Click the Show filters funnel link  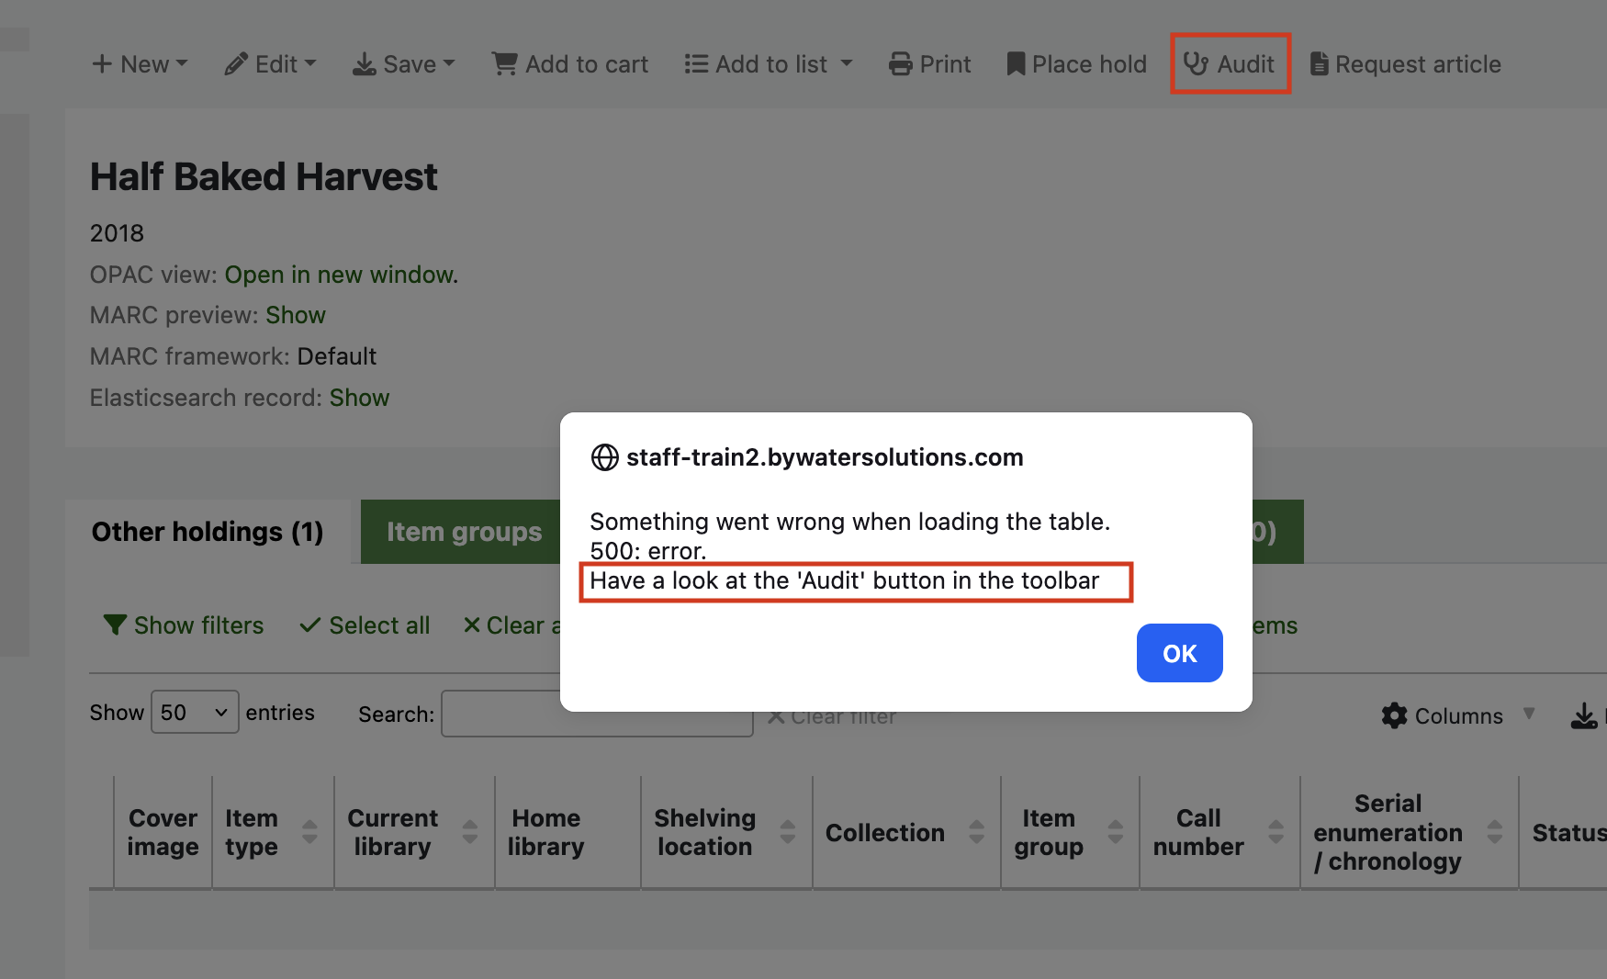click(x=184, y=625)
